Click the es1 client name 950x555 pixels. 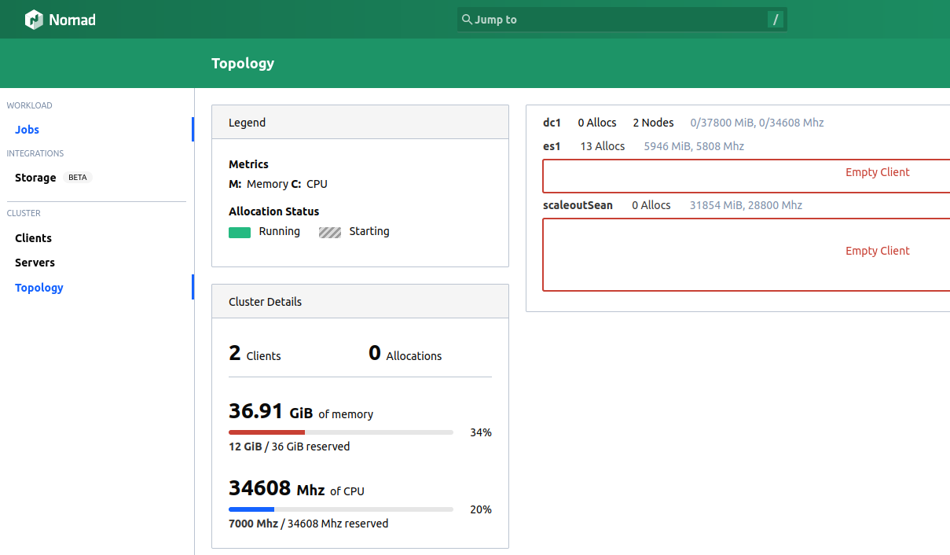[552, 146]
